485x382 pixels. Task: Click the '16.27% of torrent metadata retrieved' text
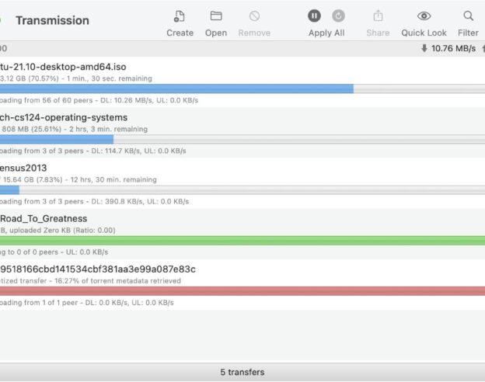[117, 281]
